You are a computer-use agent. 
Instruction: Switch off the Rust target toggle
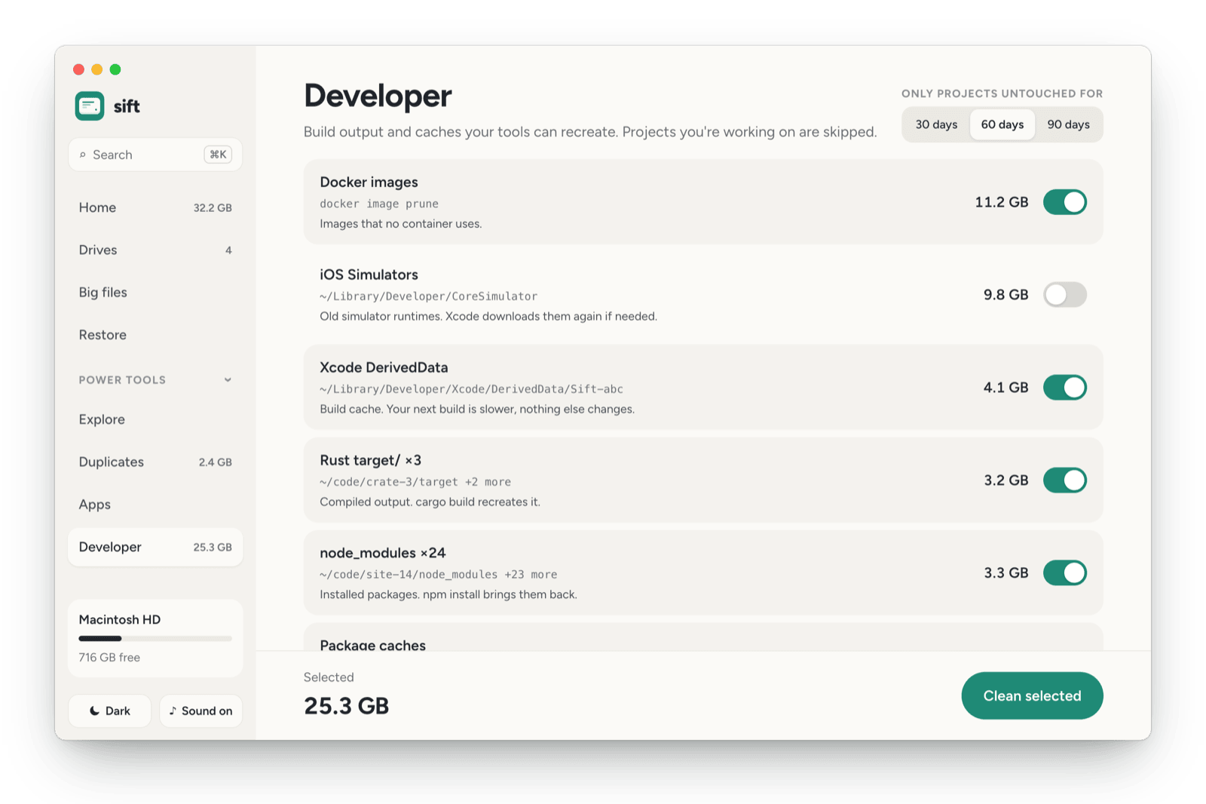[x=1064, y=480]
